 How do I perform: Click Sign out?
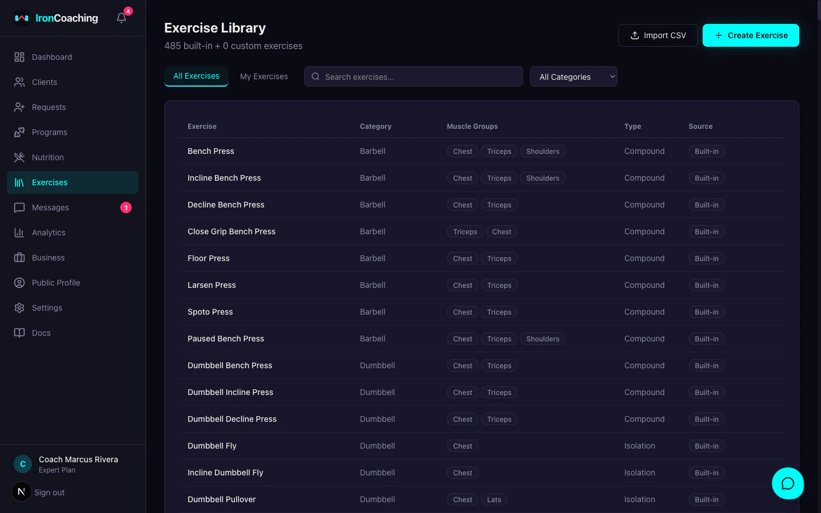click(x=49, y=492)
